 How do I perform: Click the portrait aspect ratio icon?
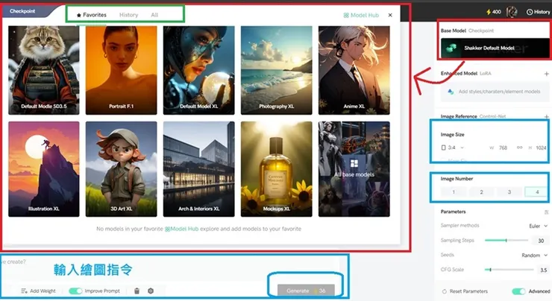coord(444,148)
